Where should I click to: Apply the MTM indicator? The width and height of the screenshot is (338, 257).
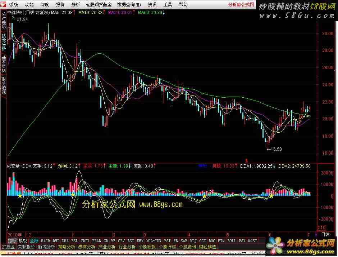point(221,240)
